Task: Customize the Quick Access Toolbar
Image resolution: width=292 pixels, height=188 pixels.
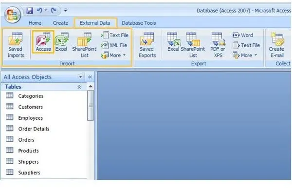Action: 65,10
